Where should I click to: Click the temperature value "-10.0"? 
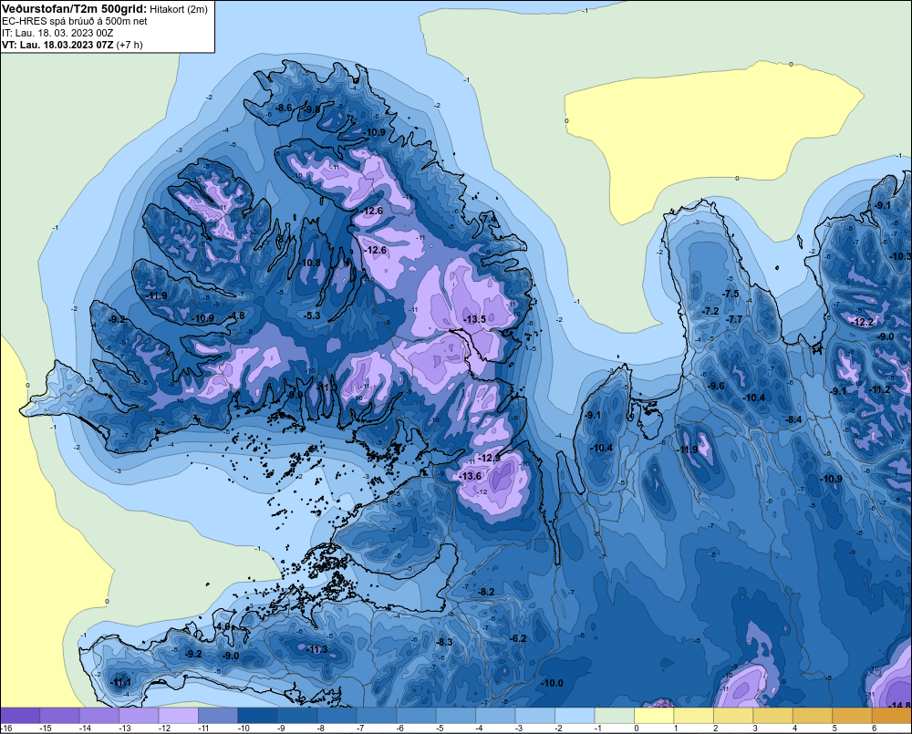point(552,684)
